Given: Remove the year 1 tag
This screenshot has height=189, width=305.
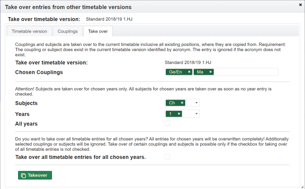Looking at the screenshot, I should point(178,114).
